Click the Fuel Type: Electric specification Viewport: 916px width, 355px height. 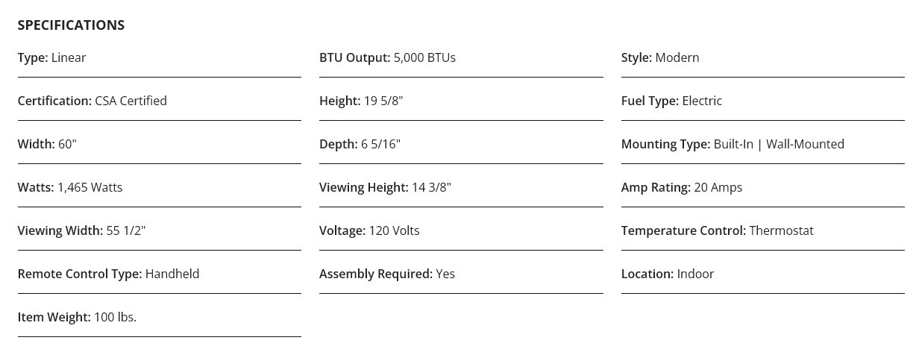point(671,101)
